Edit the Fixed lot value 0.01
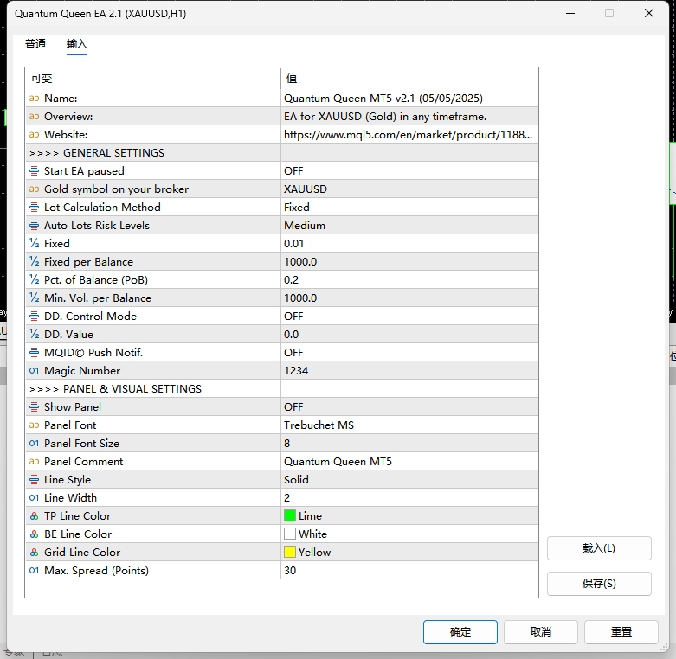Viewport: 676px width, 659px height. click(409, 243)
